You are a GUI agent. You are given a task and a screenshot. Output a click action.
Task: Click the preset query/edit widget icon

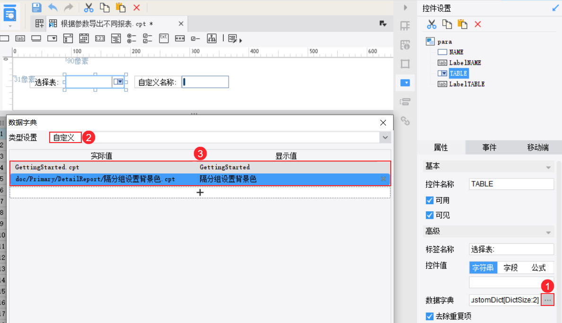(x=233, y=38)
